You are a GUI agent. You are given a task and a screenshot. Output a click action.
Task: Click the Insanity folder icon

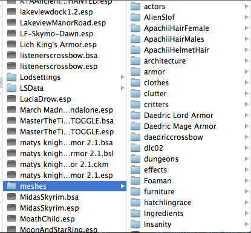(x=135, y=224)
